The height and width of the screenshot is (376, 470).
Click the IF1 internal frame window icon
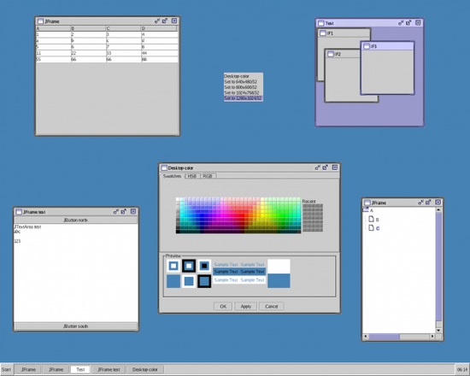click(323, 33)
